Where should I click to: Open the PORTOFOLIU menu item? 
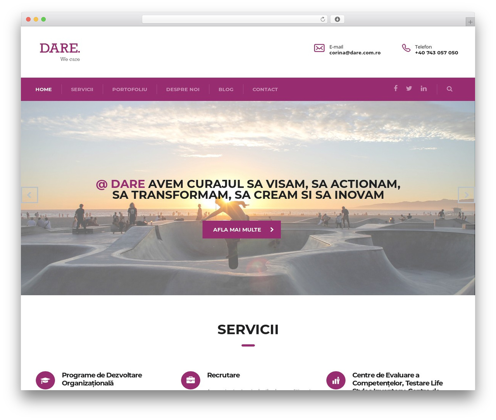tap(130, 90)
